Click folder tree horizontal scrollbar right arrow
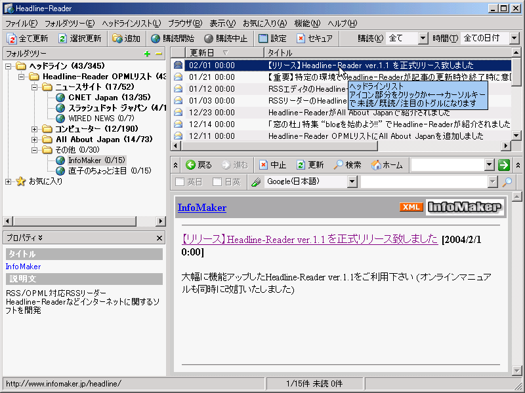 point(161,221)
